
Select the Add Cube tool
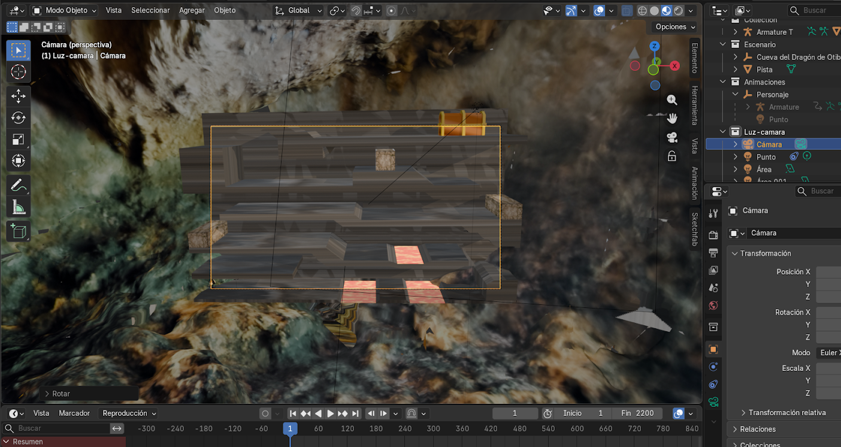tap(19, 231)
